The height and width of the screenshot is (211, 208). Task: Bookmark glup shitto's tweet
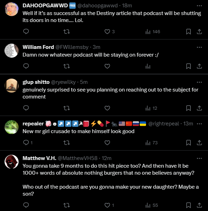(188, 108)
